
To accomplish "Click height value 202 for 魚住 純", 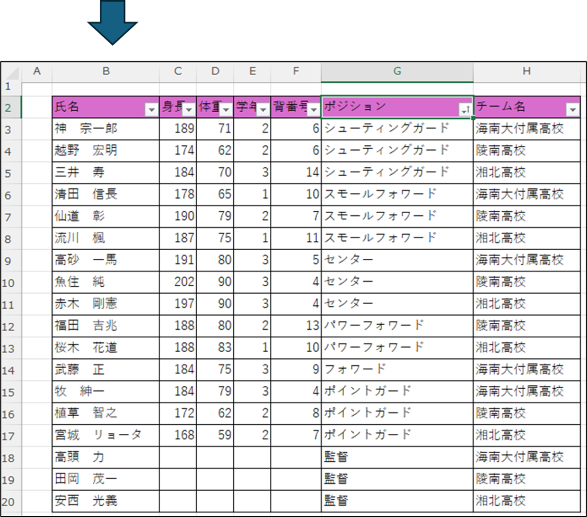I will (178, 282).
